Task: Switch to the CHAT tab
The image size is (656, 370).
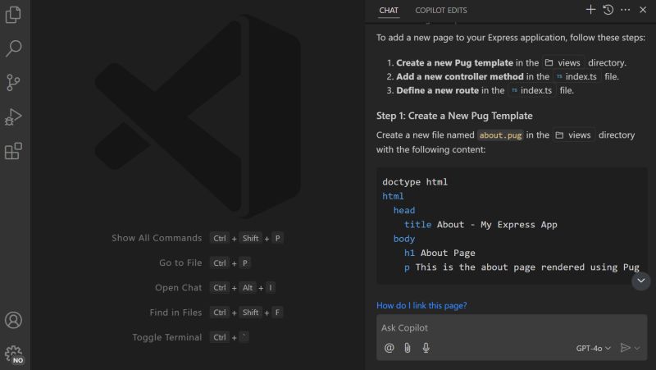Action: pos(389,11)
